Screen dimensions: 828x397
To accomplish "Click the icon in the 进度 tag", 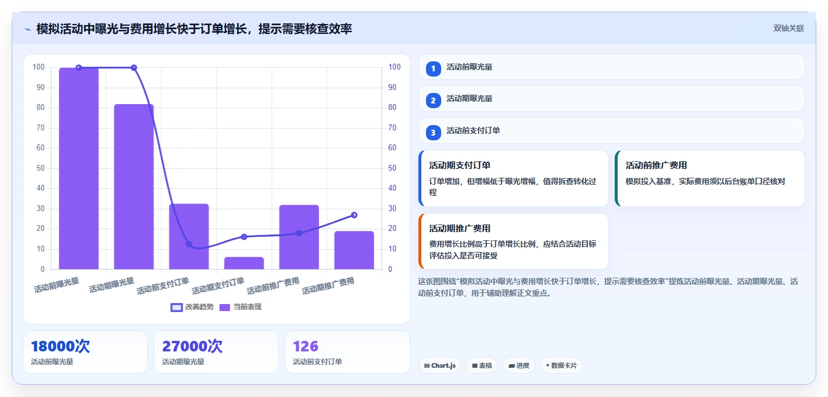I will pyautogui.click(x=512, y=366).
